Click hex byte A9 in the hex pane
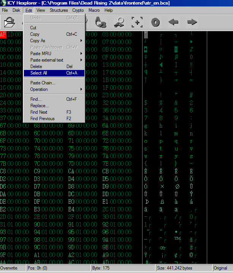Screen dimensions: 233x273 (105, 255)
